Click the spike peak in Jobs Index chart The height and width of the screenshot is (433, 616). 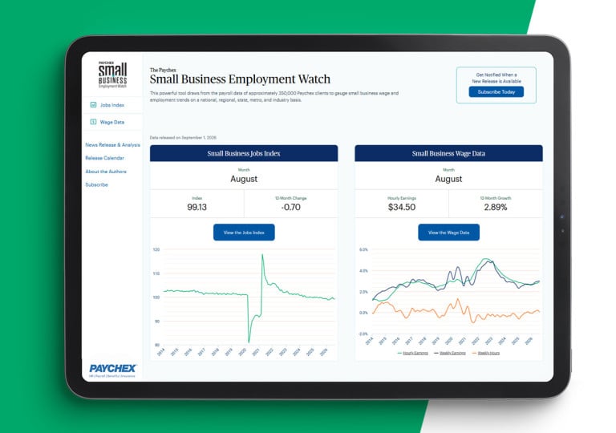pos(262,255)
